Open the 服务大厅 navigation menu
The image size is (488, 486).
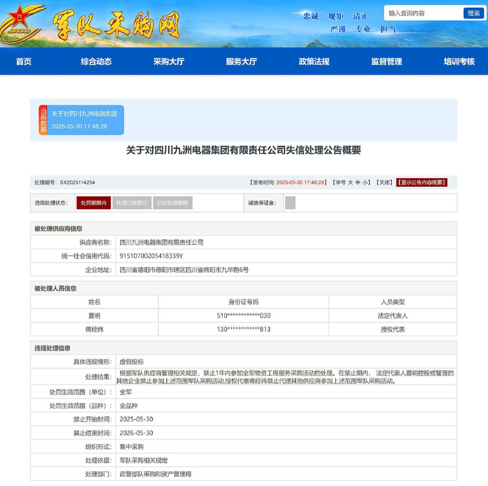tap(241, 61)
